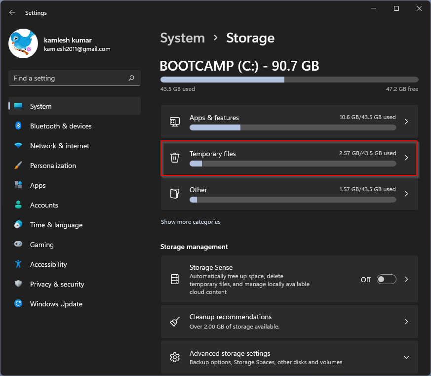Go to System in the breadcrumb
Viewport: 431px width, 376px height.
pyautogui.click(x=182, y=38)
